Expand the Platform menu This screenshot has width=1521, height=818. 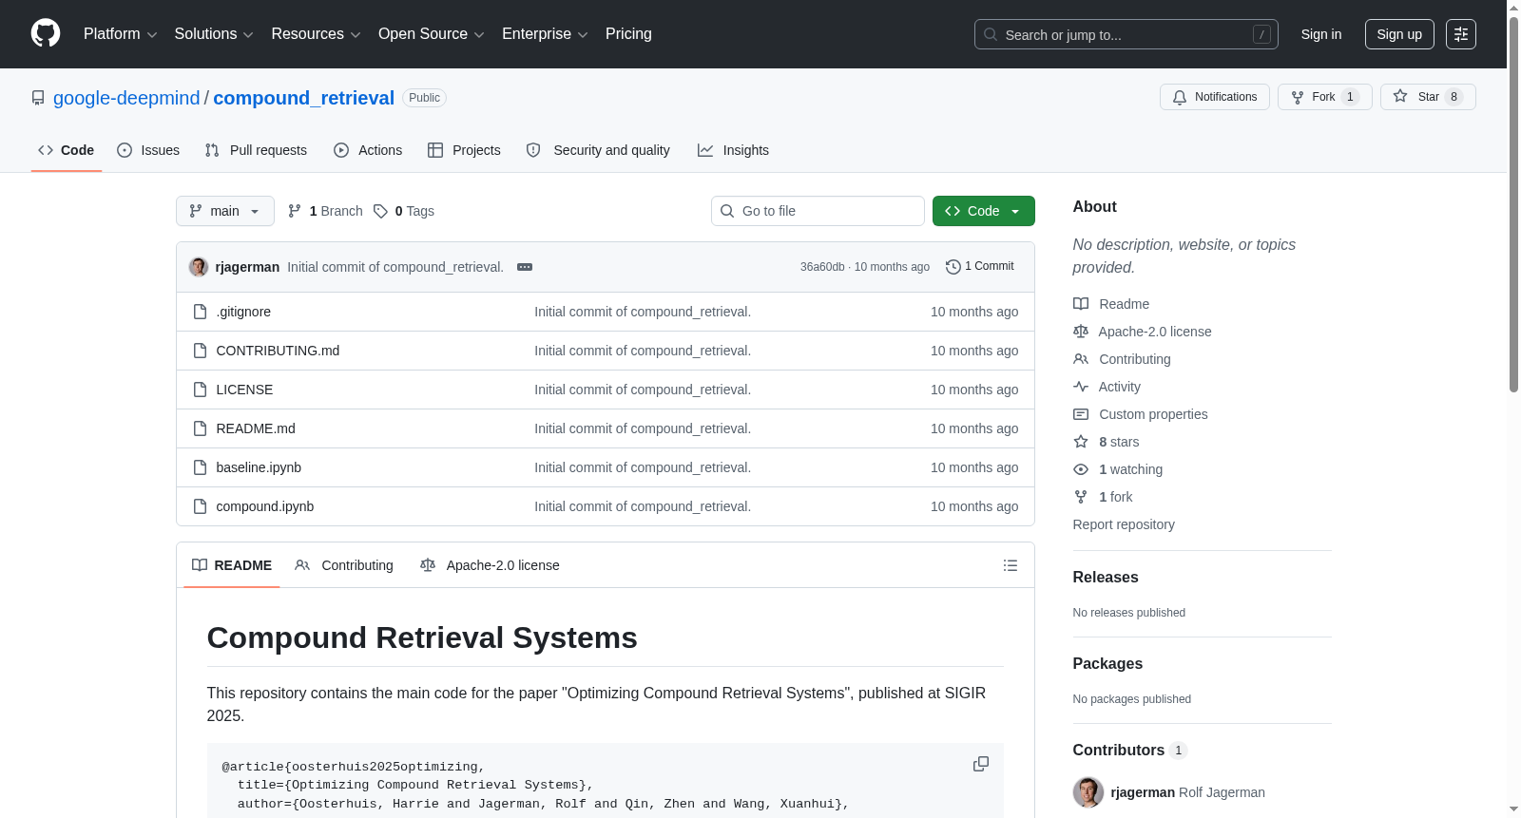[x=120, y=34]
